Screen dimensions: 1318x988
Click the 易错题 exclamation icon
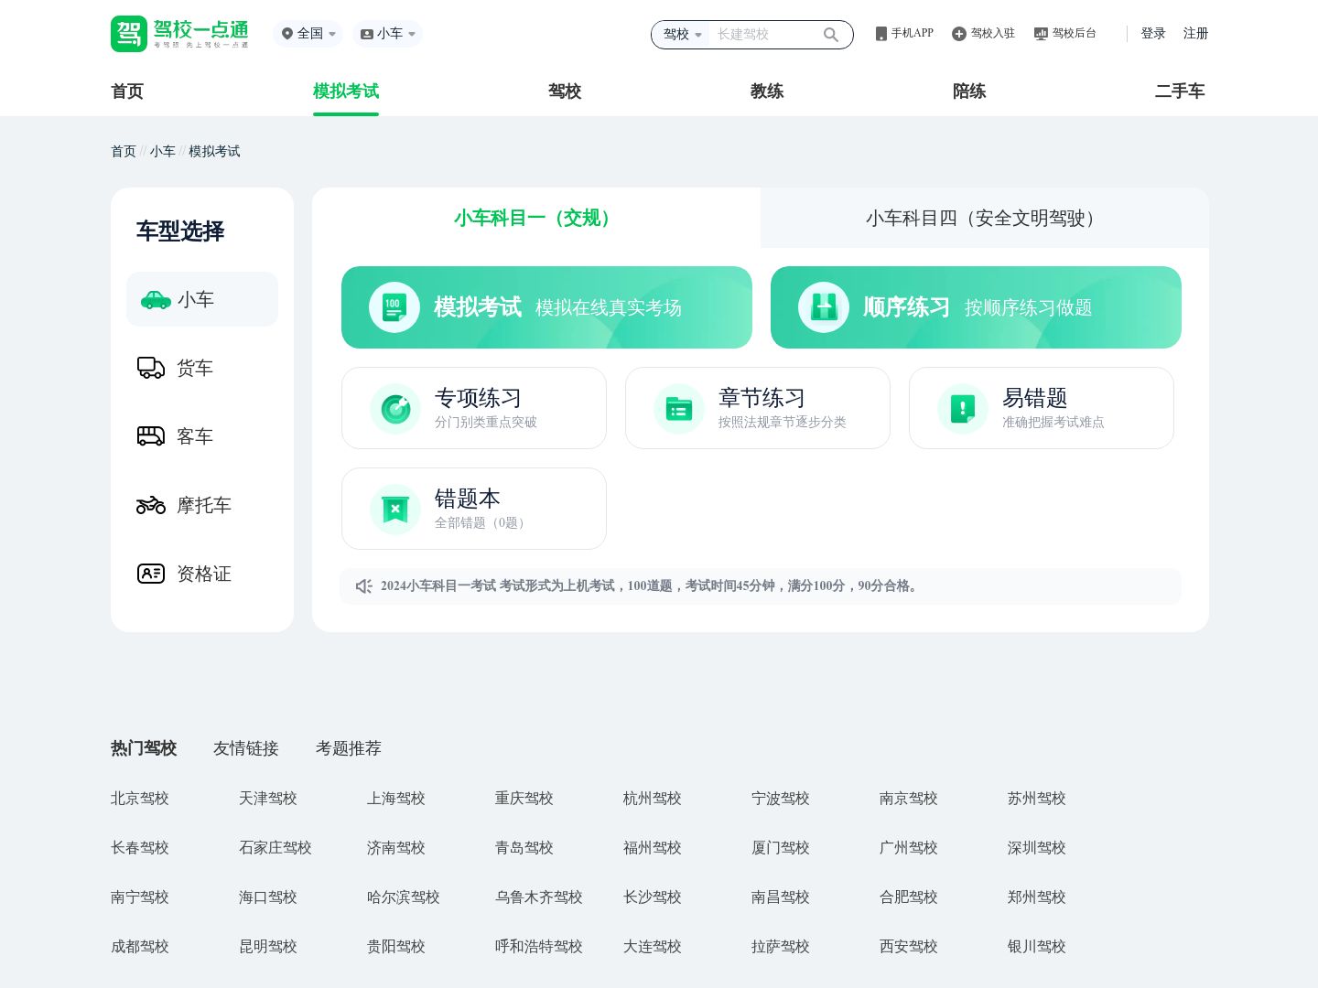963,408
